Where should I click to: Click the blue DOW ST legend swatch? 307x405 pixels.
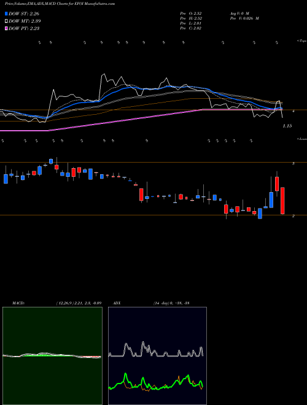[7, 13]
